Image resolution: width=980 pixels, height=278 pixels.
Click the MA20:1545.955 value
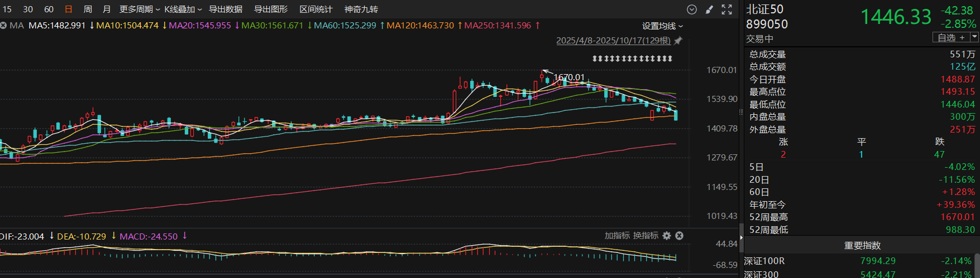[200, 26]
